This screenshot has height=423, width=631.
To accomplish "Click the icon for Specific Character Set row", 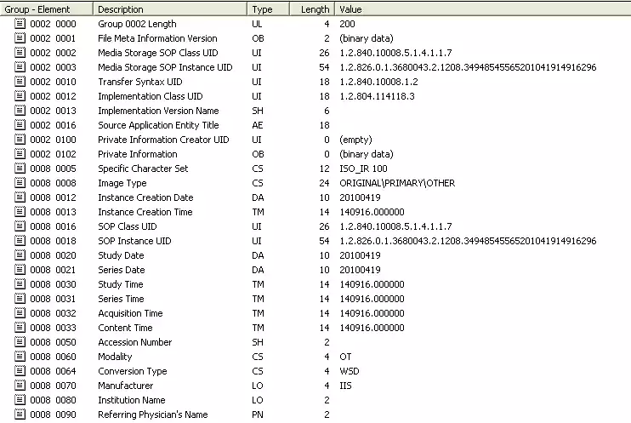I will point(20,169).
